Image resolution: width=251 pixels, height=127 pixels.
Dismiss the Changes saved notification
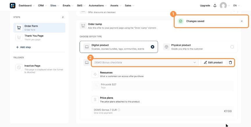[242, 21]
